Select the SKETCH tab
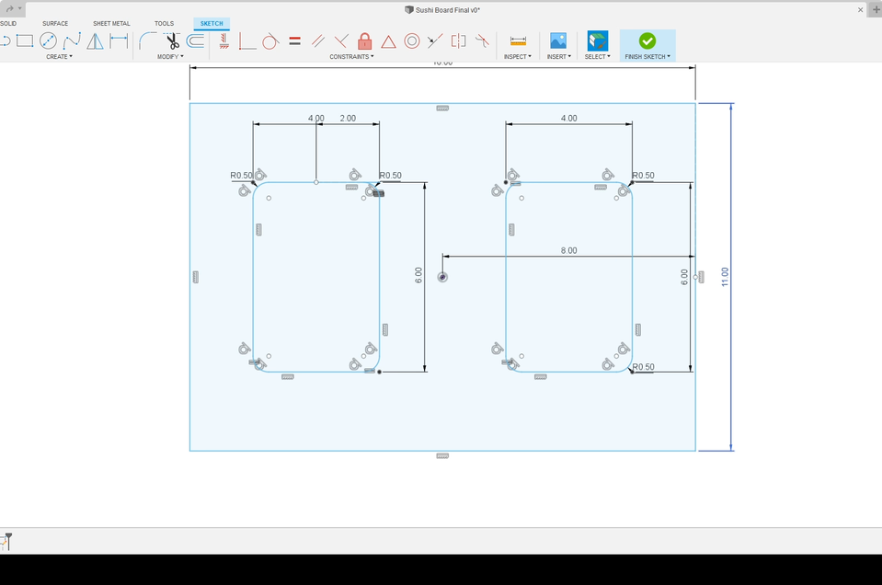The width and height of the screenshot is (882, 585). pyautogui.click(x=212, y=24)
